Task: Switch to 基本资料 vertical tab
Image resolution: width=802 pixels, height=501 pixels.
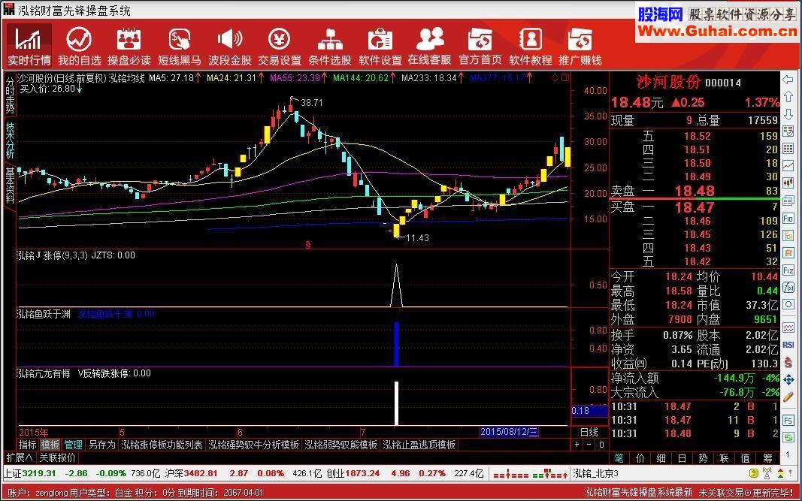Action: point(10,185)
